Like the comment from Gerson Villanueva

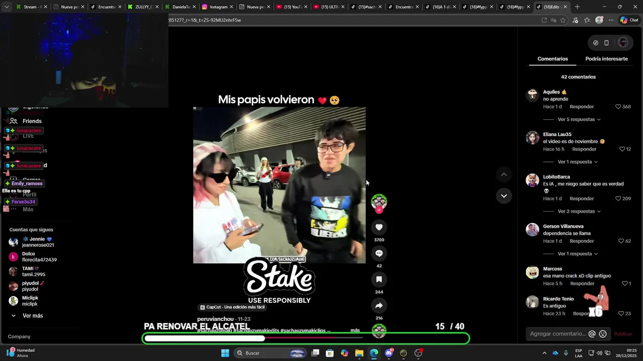(621, 241)
